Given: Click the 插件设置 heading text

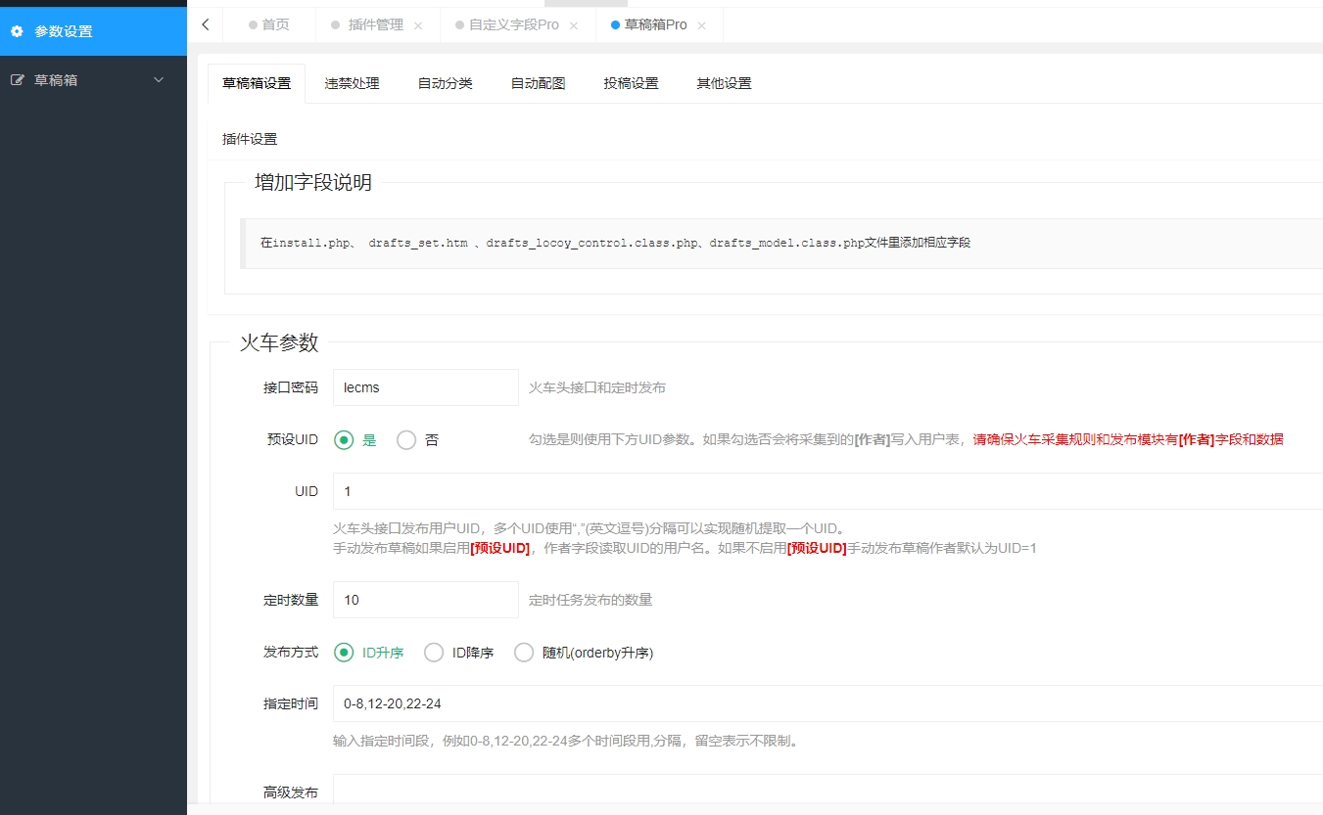Looking at the screenshot, I should (250, 140).
